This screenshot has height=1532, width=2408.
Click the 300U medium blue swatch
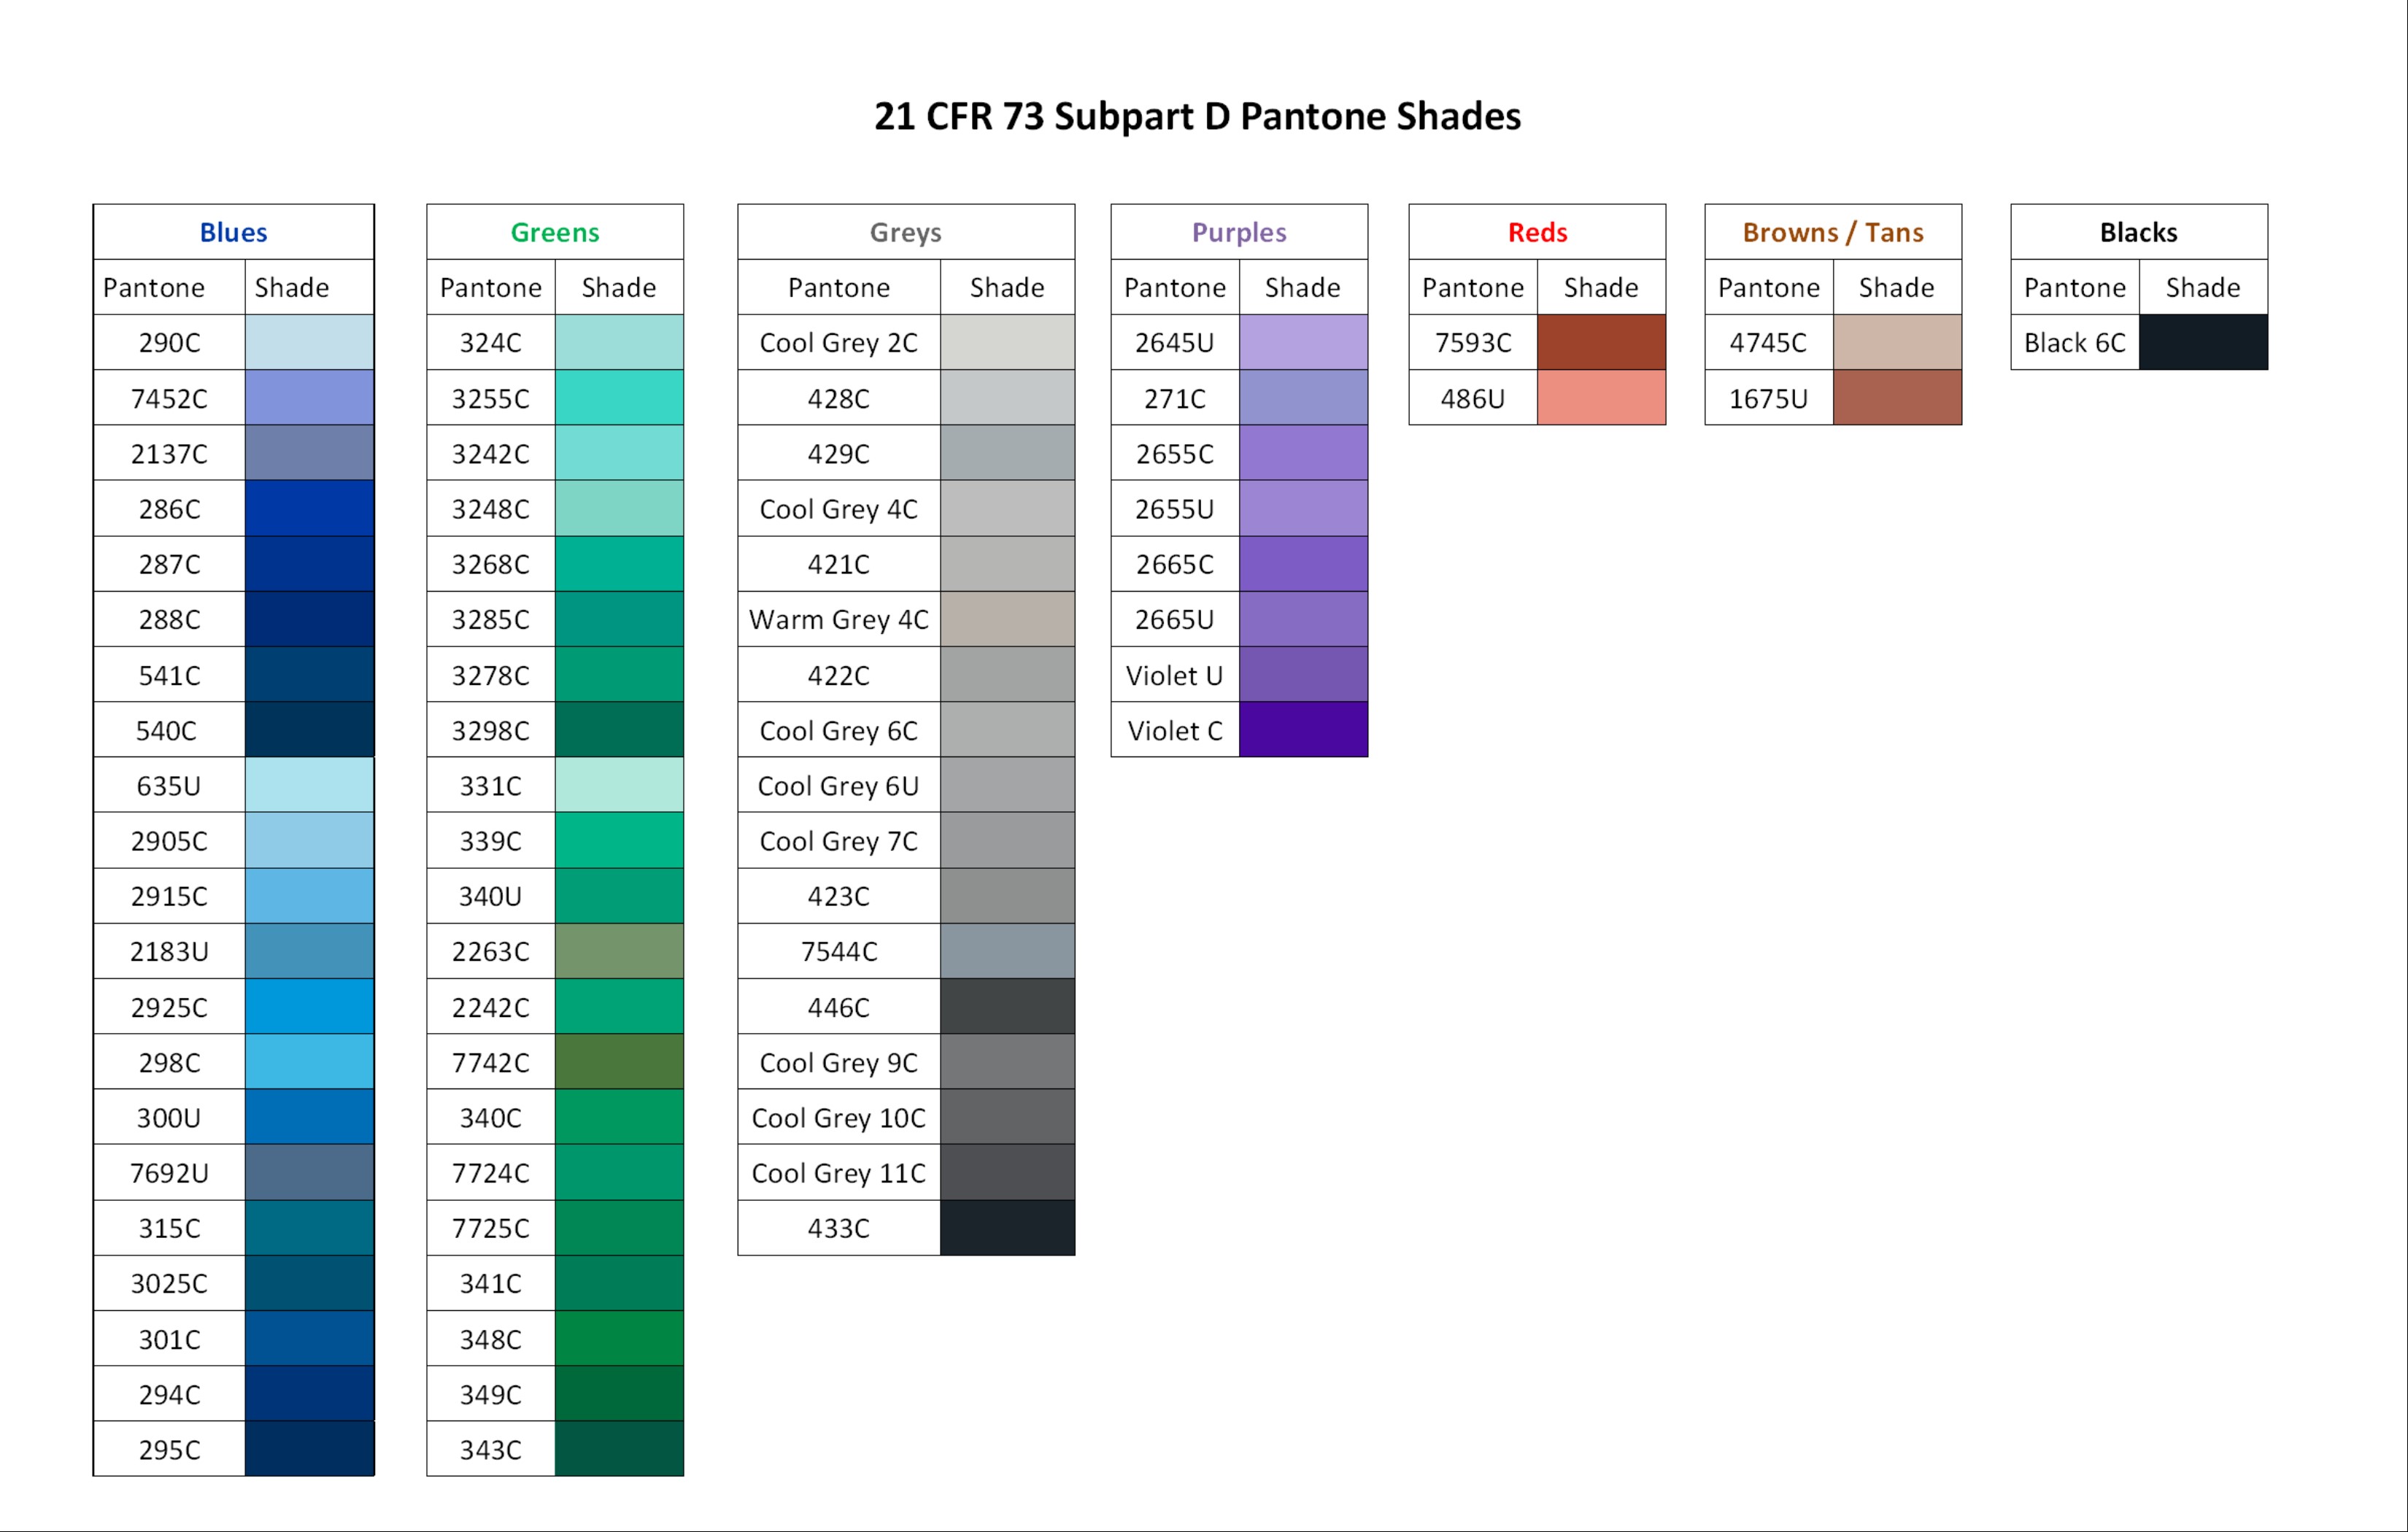309,1117
